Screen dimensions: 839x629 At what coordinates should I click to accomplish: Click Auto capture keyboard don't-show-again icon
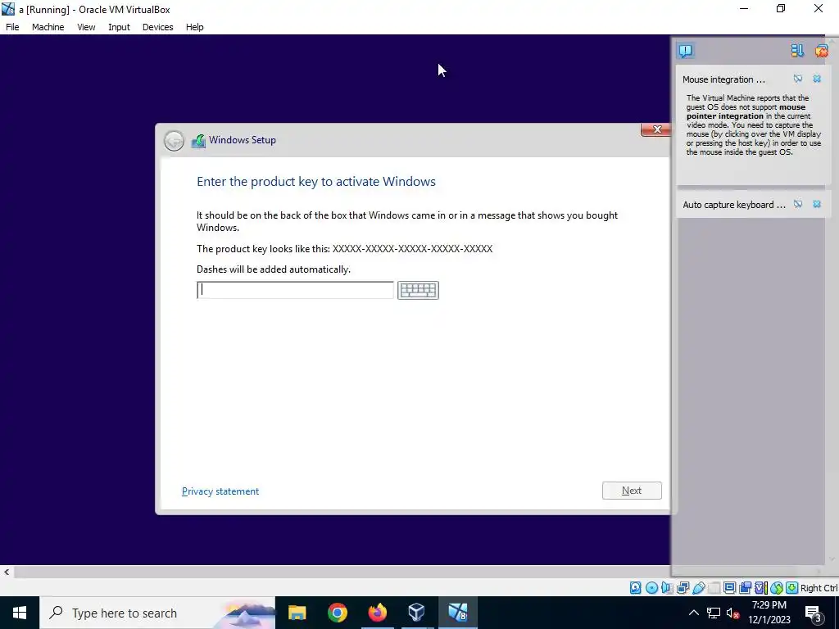798,204
